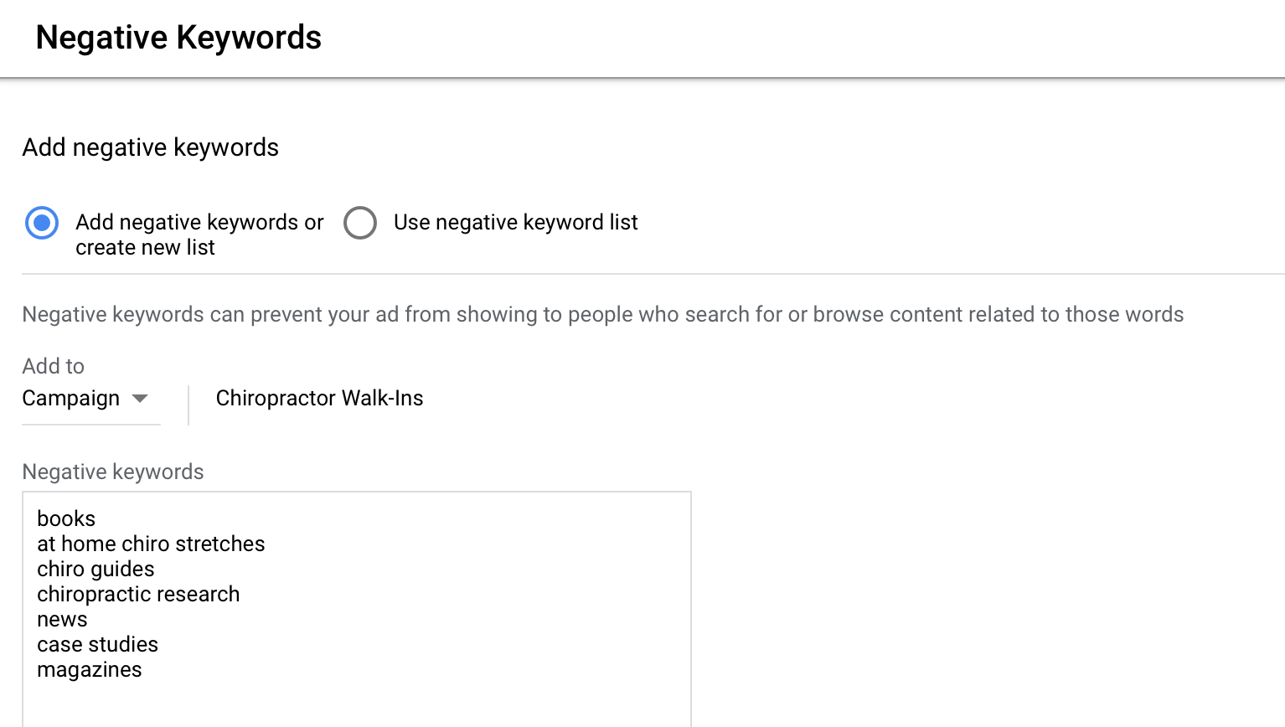Click the 'Add negative keywords' section title
The width and height of the screenshot is (1285, 727).
(150, 147)
